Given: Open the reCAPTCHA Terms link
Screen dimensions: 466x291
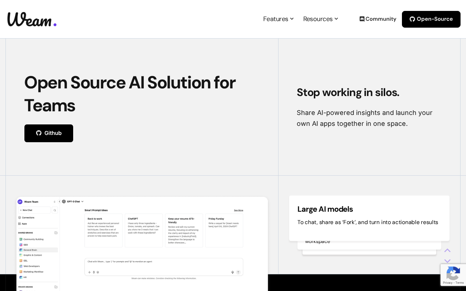Looking at the screenshot, I should click(460, 283).
